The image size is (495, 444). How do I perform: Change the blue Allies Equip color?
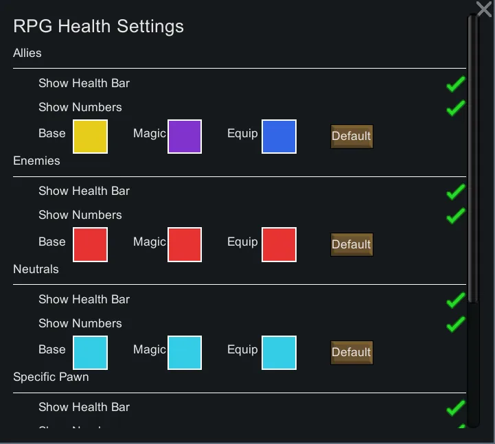279,137
